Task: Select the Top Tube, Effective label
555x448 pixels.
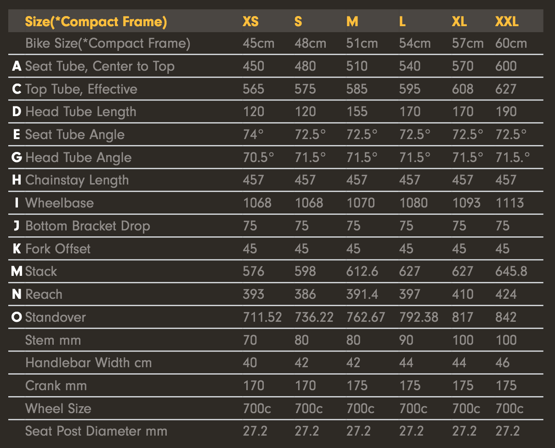Action: 81,89
